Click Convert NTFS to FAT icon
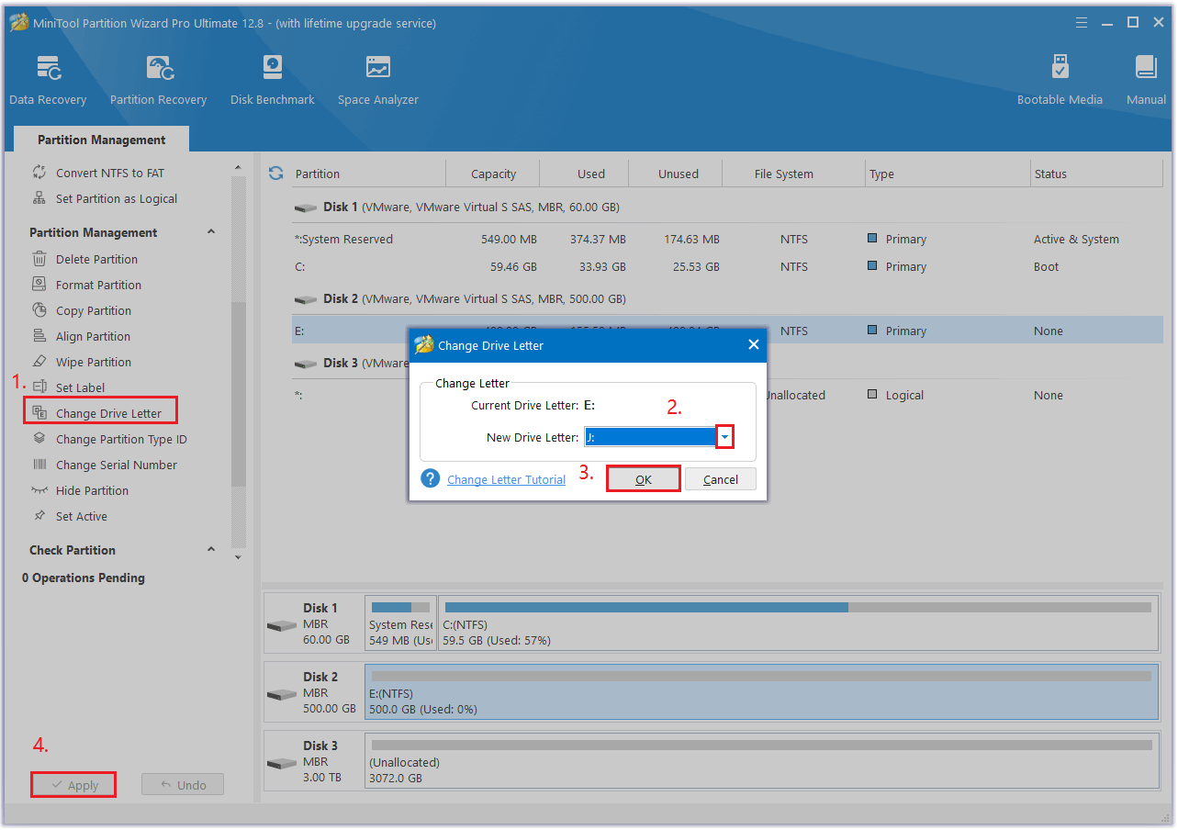Image resolution: width=1178 pixels, height=830 pixels. pyautogui.click(x=39, y=173)
